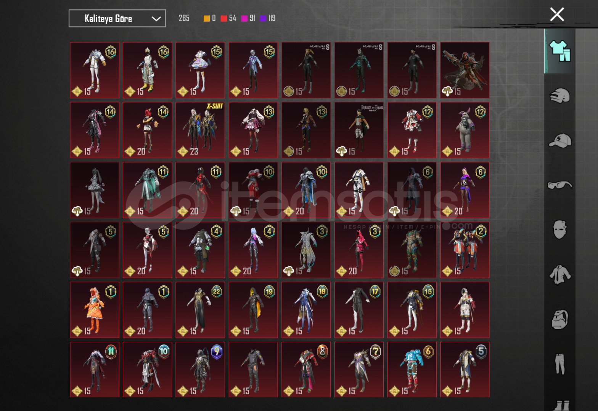Close the inventory window with X
Viewport: 598px width, 411px height.
click(557, 14)
